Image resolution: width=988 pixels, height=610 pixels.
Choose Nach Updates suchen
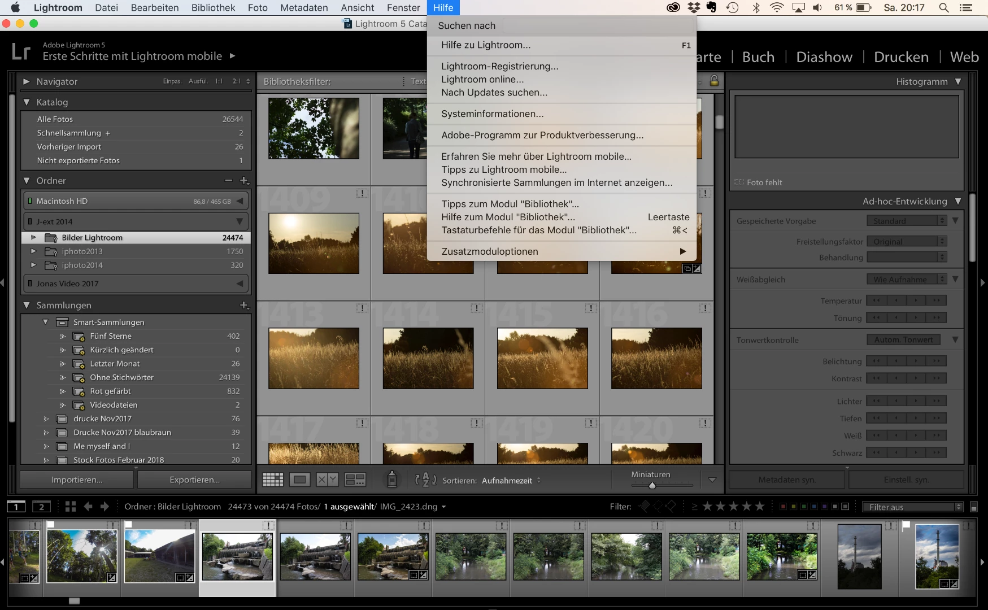[x=562, y=93]
